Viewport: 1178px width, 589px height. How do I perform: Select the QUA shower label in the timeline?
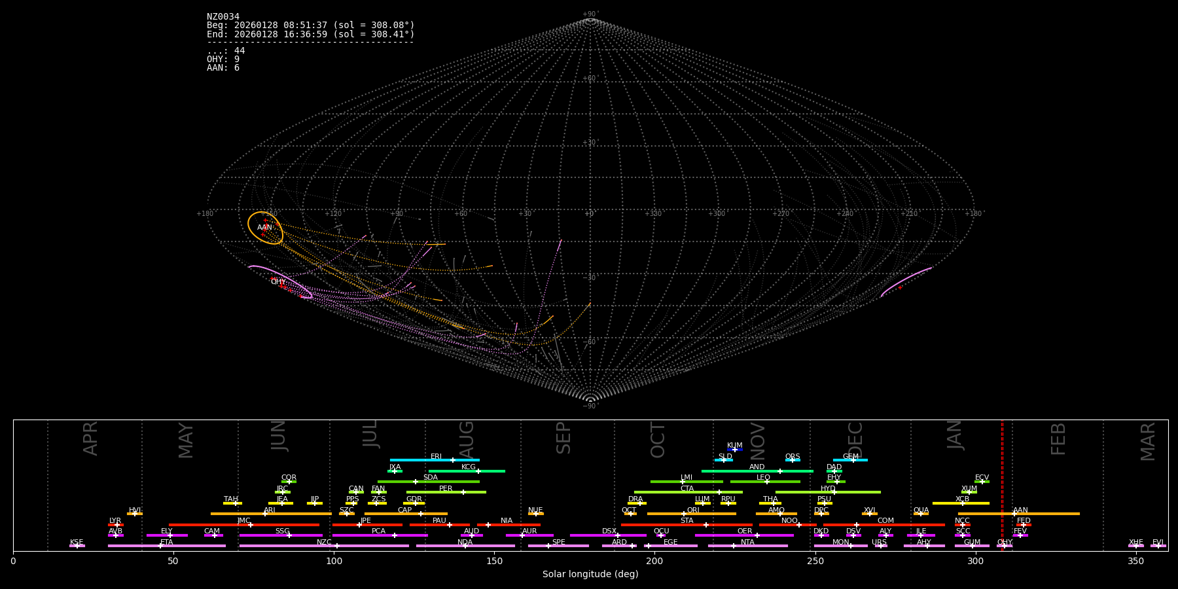point(921,510)
